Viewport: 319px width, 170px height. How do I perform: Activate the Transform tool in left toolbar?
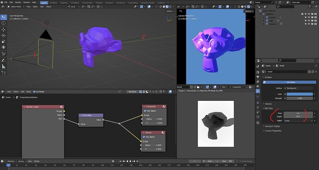[x=4, y=47]
